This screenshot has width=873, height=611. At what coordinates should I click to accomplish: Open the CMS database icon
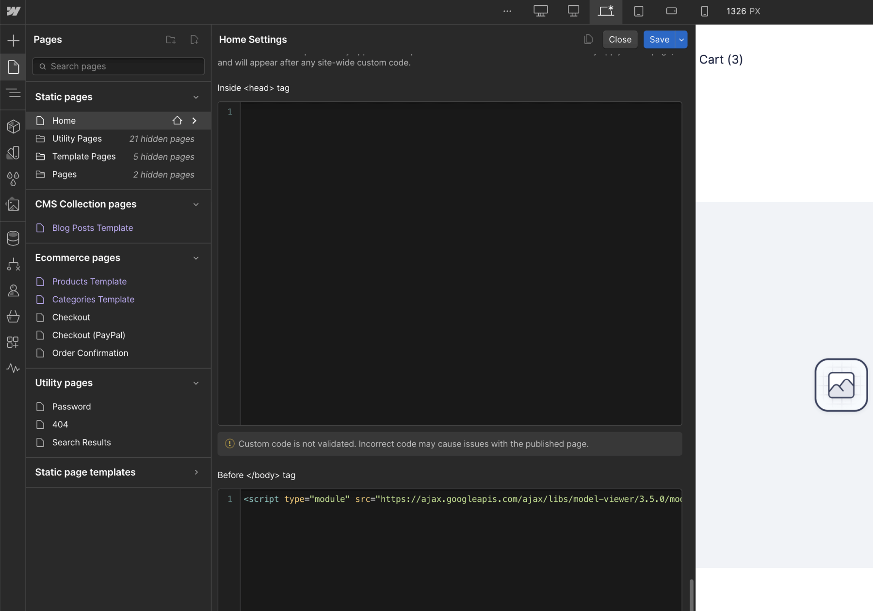click(x=13, y=238)
